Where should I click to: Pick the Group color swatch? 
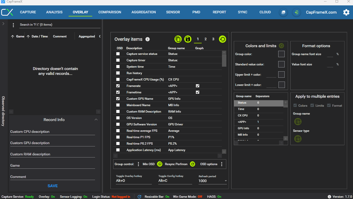tap(282, 54)
